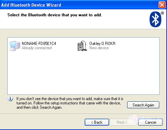Click the 'Already connected' status text
Viewport: 167px width, 130px height.
click(x=37, y=48)
